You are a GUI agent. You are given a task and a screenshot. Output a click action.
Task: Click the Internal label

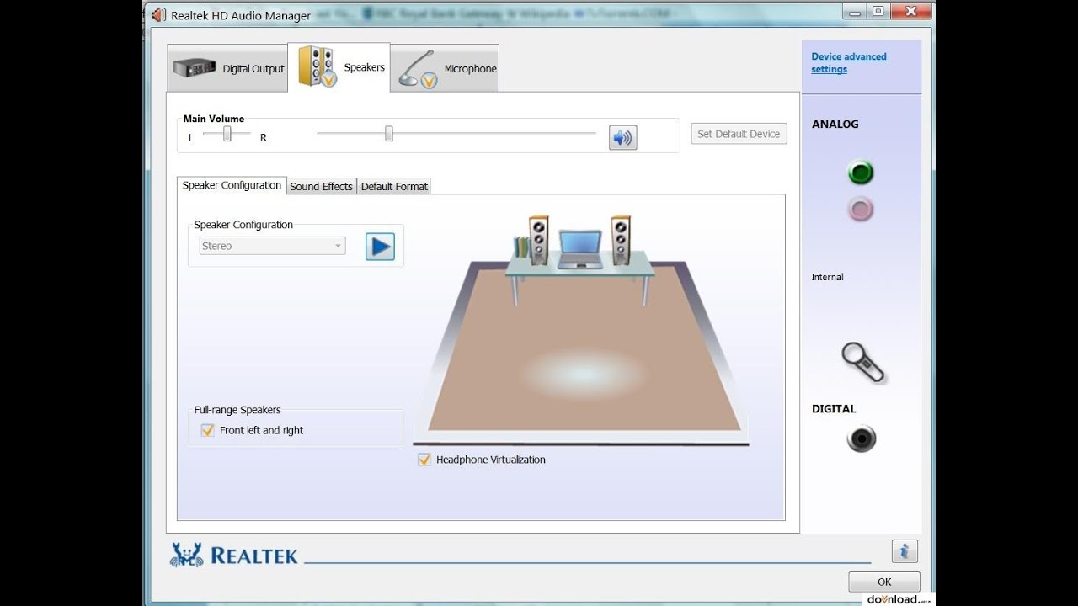[x=827, y=277]
